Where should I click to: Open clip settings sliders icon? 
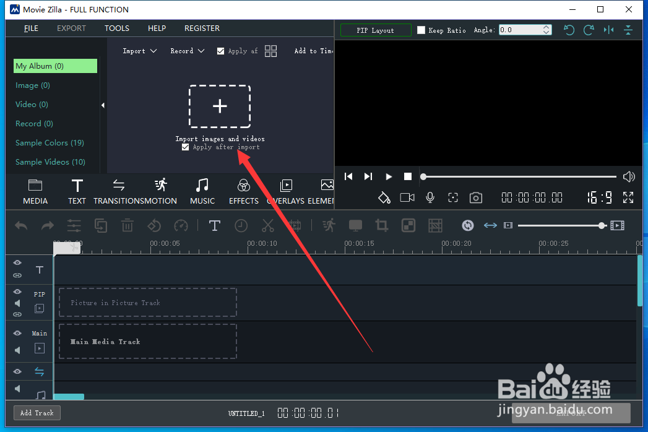click(74, 226)
